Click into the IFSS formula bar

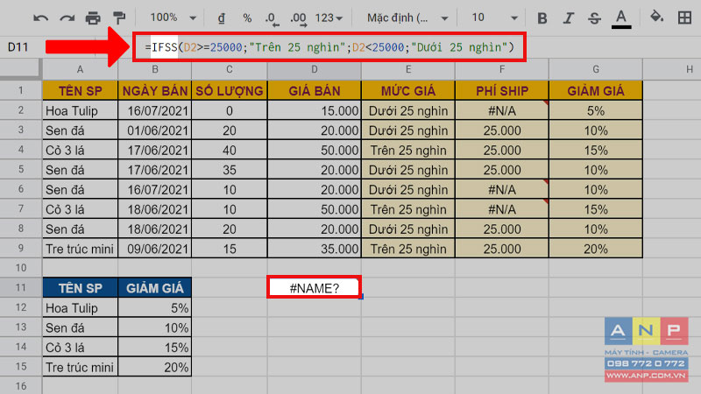pyautogui.click(x=329, y=47)
